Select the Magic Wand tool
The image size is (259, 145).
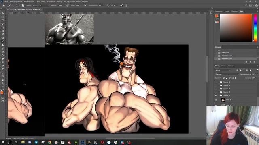(x=3, y=24)
